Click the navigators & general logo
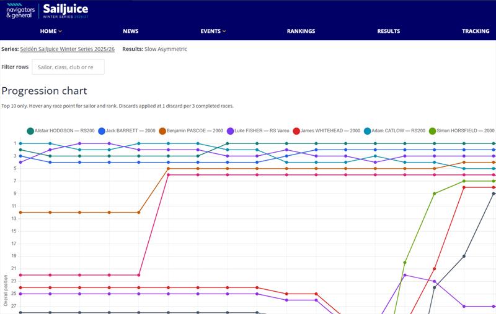496x314 pixels. click(20, 11)
